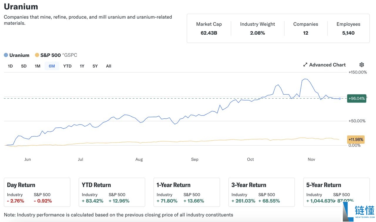Select the 5D time range

tap(24, 66)
